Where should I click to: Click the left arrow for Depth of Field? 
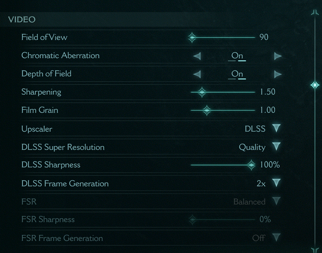197,74
